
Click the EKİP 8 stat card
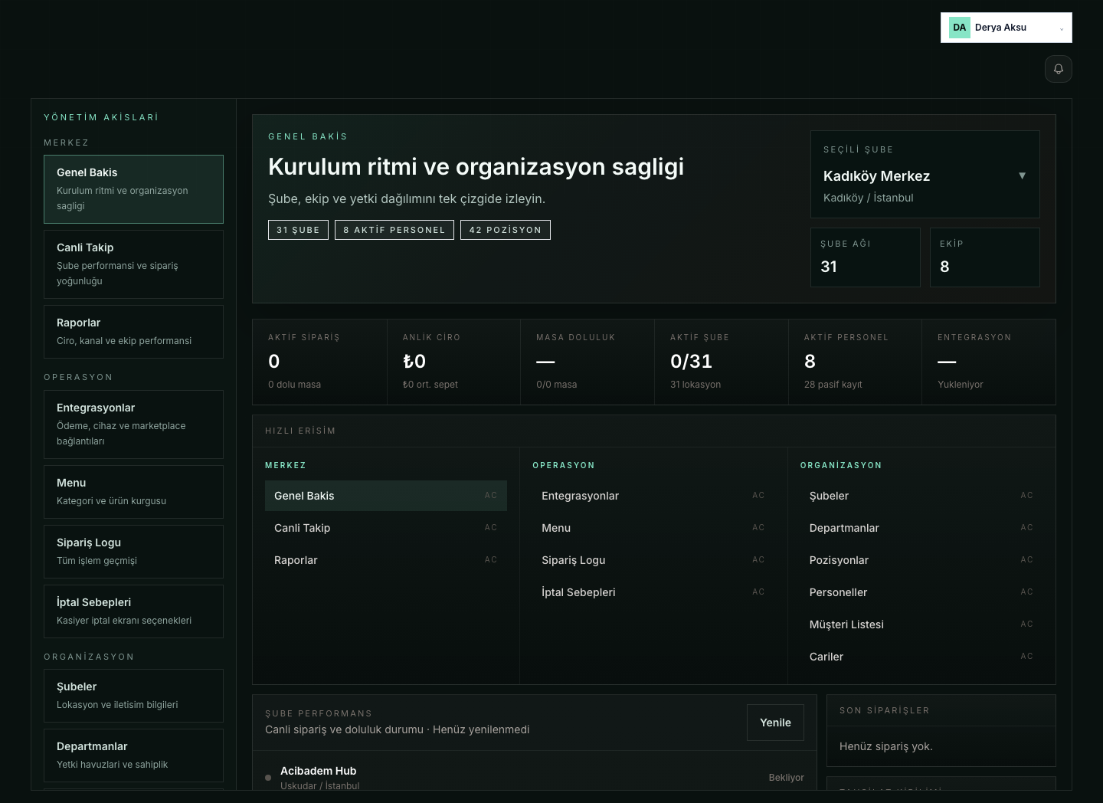985,257
